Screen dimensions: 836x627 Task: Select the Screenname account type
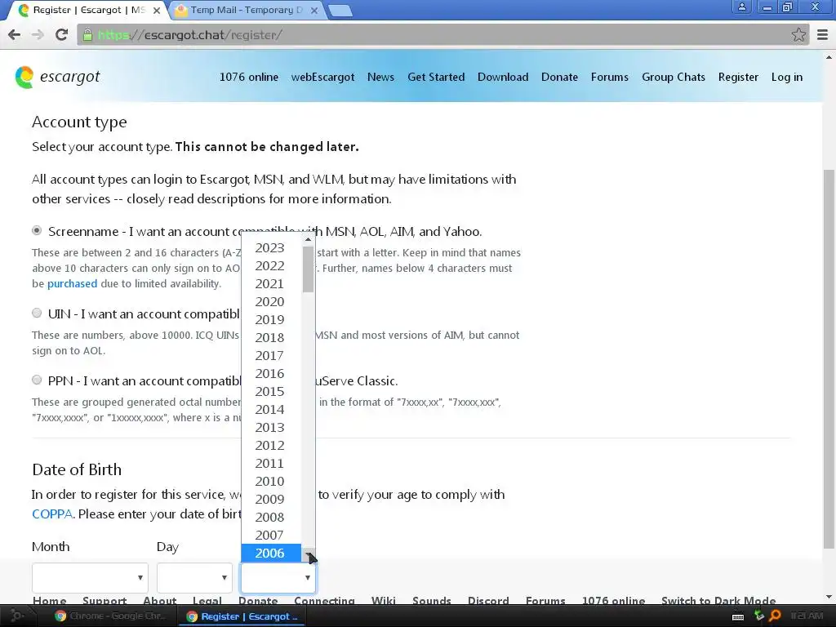37,231
